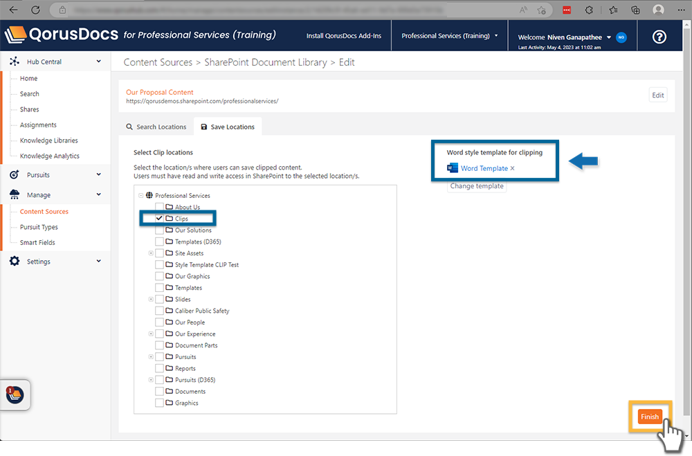Click the blue NG user avatar badge
Image resolution: width=692 pixels, height=456 pixels.
point(621,37)
